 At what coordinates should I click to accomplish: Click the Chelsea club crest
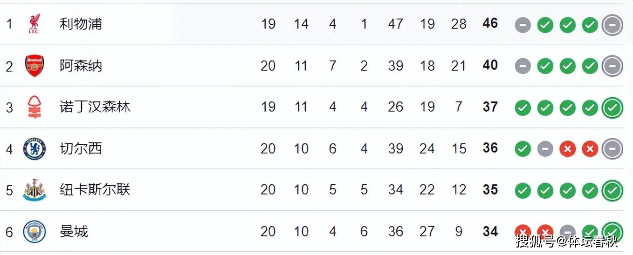[34, 148]
